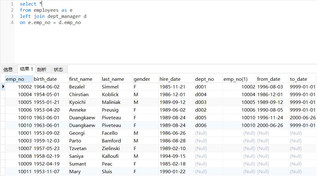
Task: Click the to_date column header
Action: click(298, 79)
